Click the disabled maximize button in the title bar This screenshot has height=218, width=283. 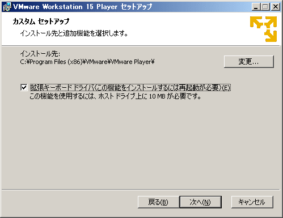tap(265, 7)
